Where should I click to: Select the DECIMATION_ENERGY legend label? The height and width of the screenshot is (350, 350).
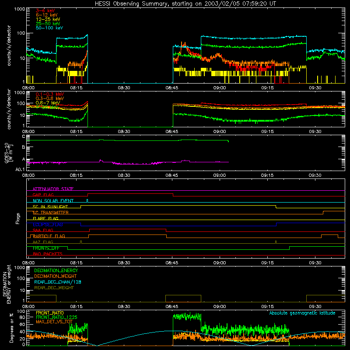56,270
